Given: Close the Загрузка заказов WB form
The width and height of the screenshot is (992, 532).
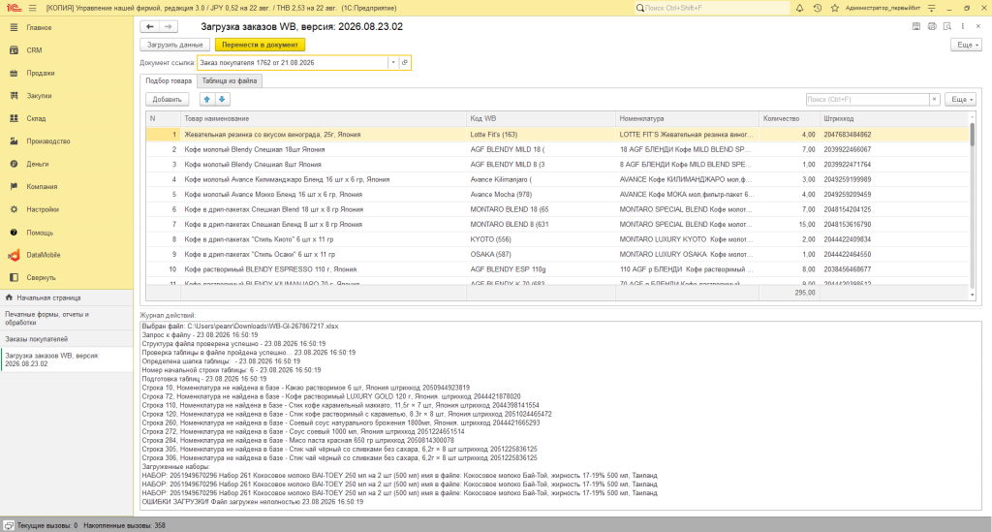Looking at the screenshot, I should coord(978,26).
